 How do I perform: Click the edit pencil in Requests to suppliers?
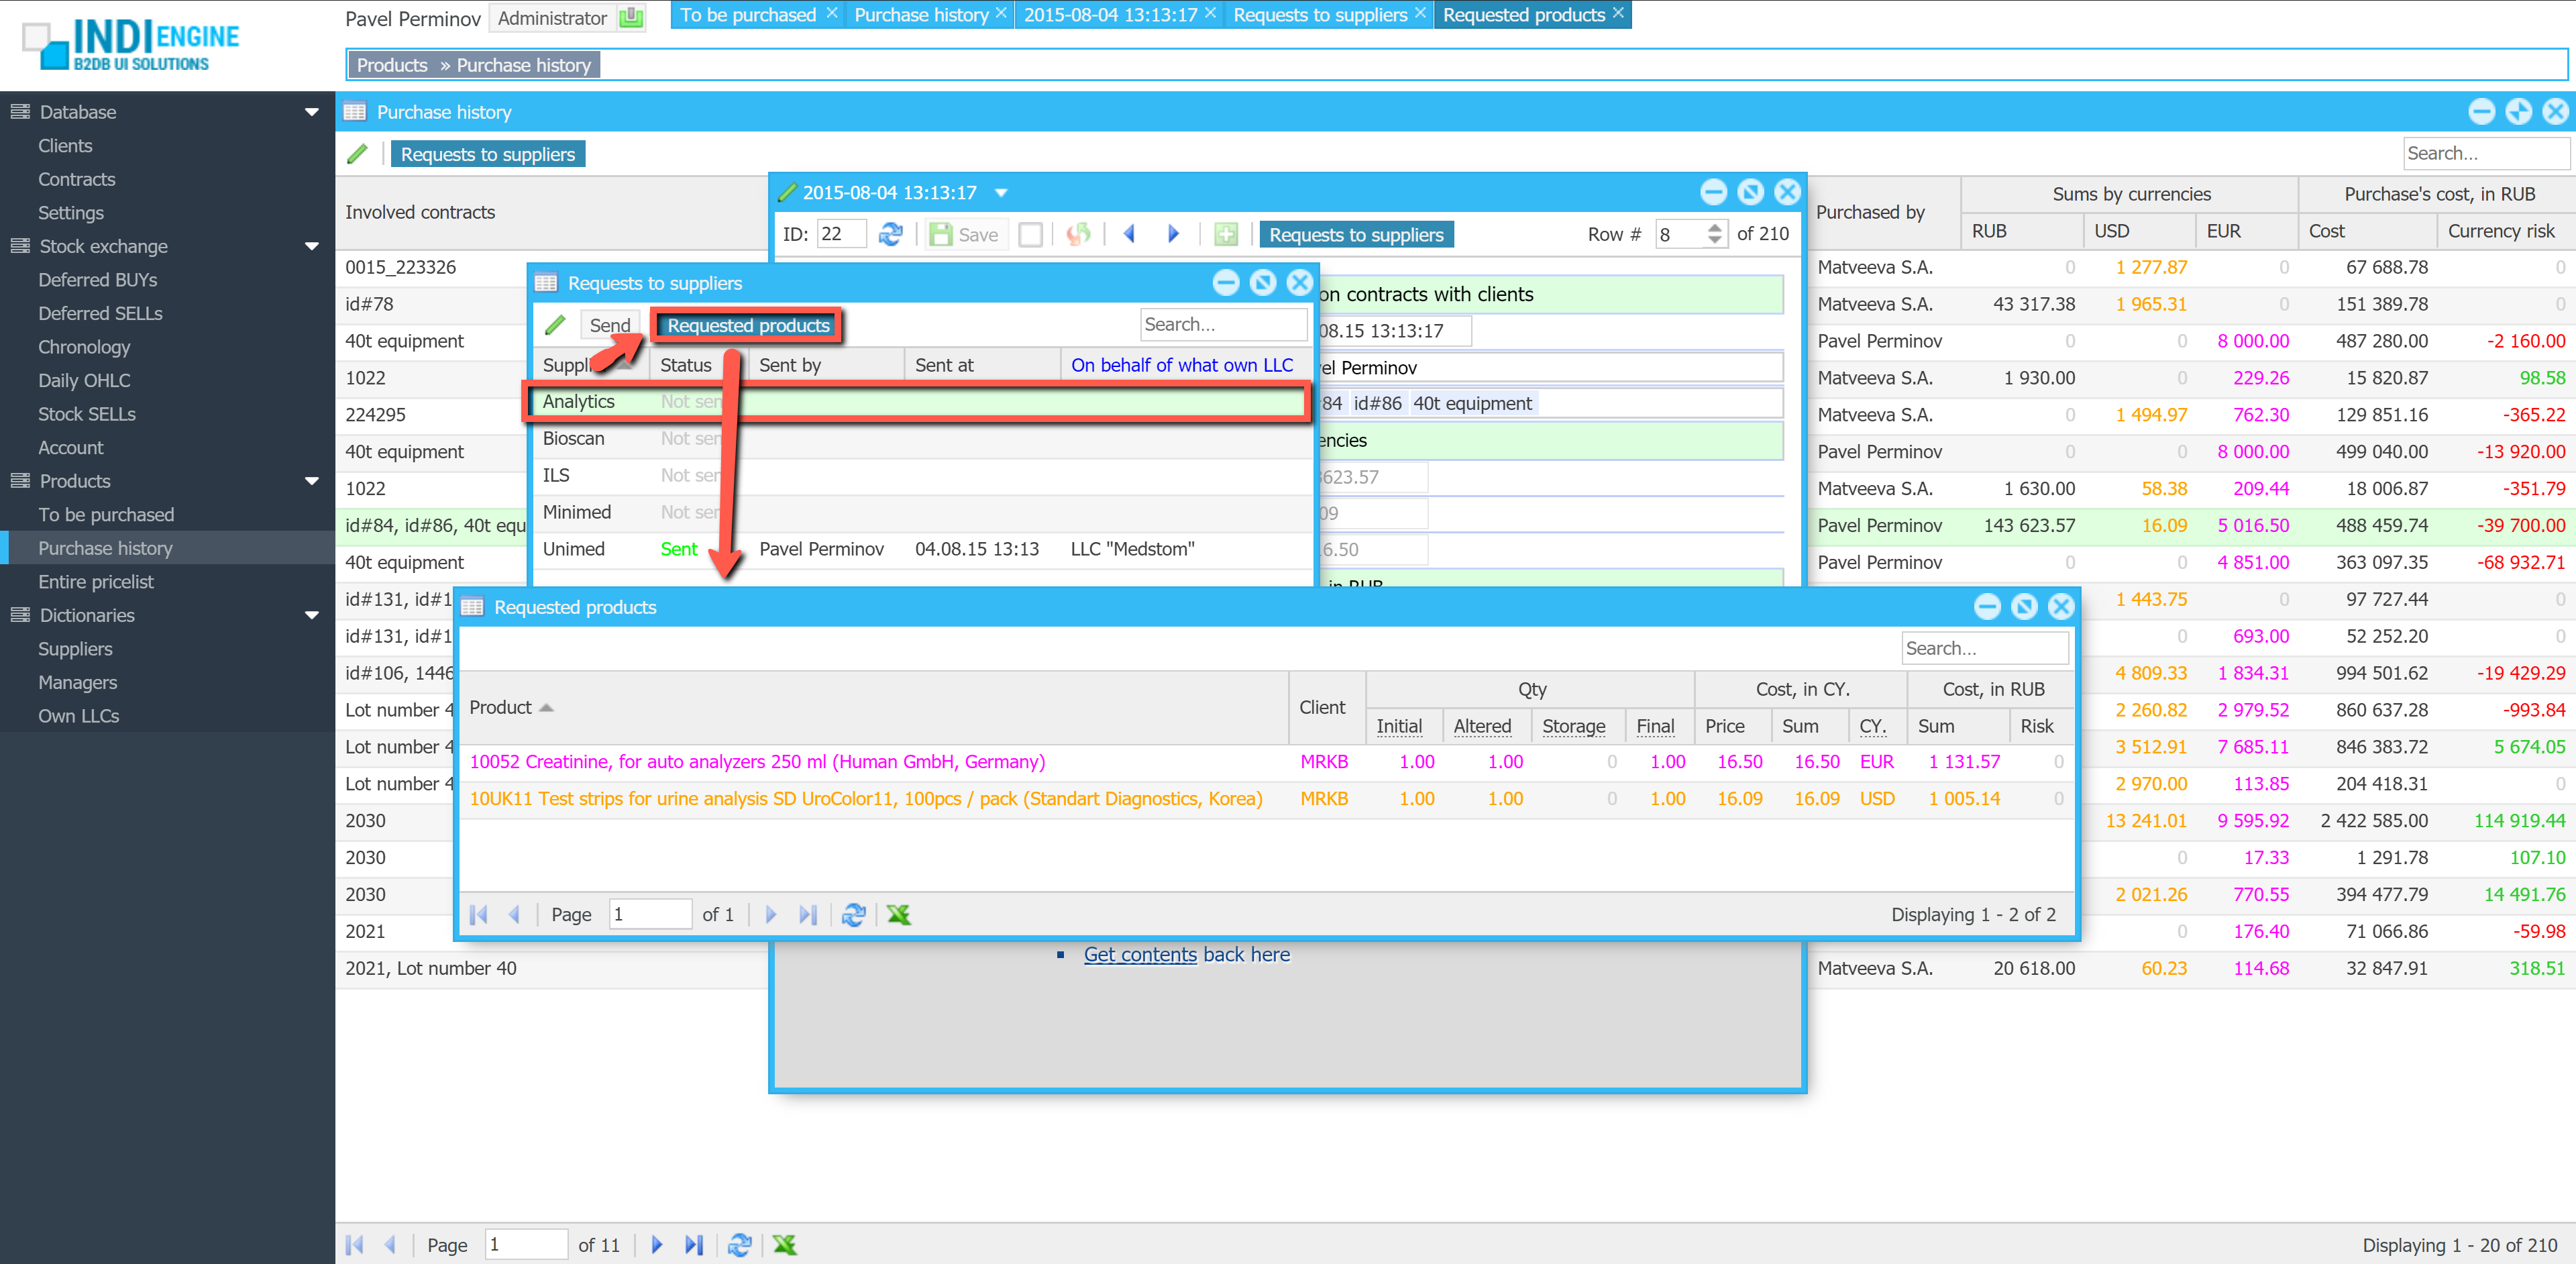[x=555, y=325]
